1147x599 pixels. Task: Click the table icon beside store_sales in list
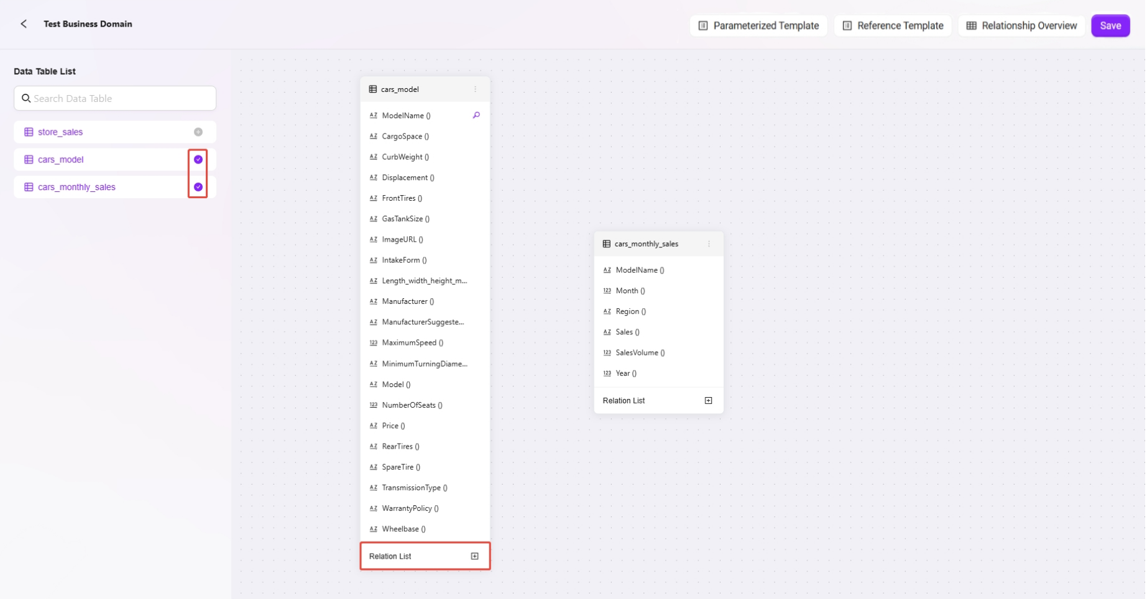29,132
